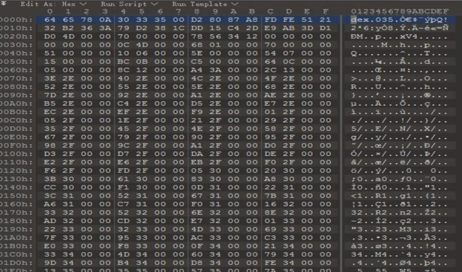Click byte 21 in row 0000h

tap(325, 20)
